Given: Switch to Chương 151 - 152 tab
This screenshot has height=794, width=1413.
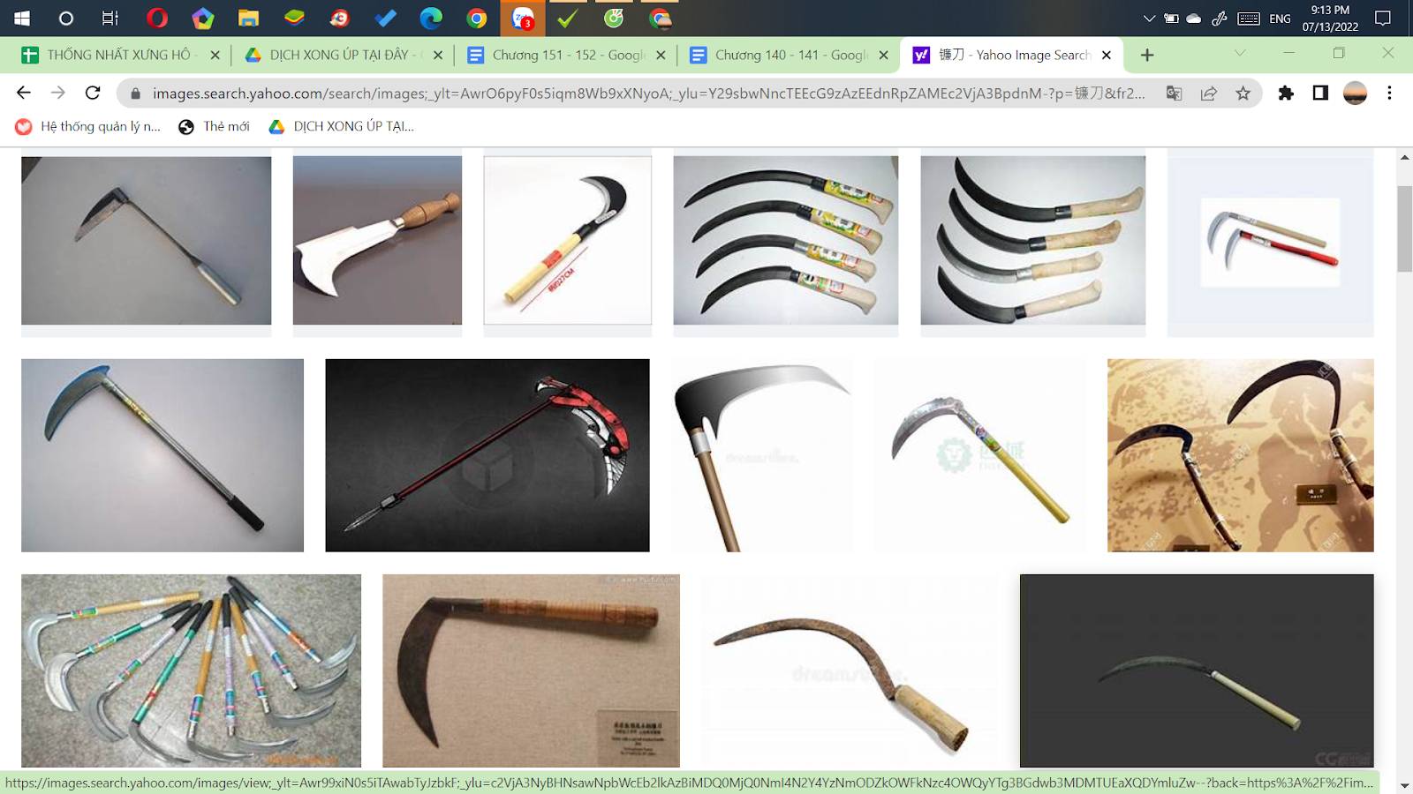Looking at the screenshot, I should coord(567,55).
